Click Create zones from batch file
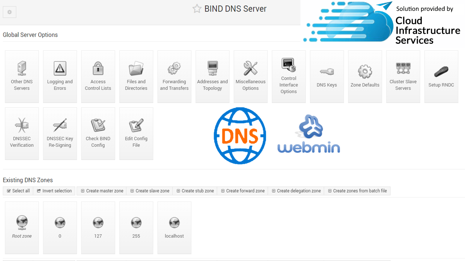Image resolution: width=465 pixels, height=261 pixels. pos(357,191)
